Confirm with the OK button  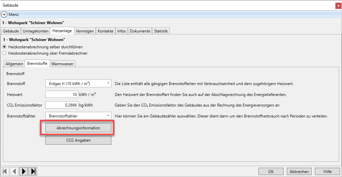pyautogui.click(x=271, y=171)
